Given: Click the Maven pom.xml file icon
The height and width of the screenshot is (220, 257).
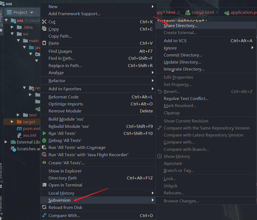Looking at the screenshot, I should coord(19,129).
